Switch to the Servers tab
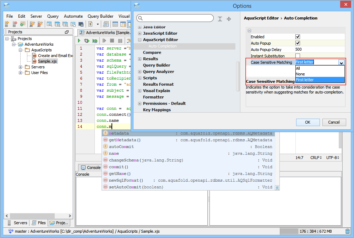The height and width of the screenshot is (238, 354). tap(17, 223)
